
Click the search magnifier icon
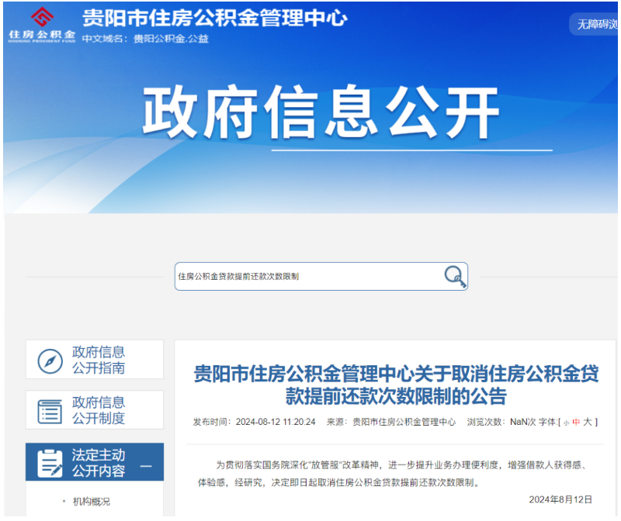tap(455, 276)
